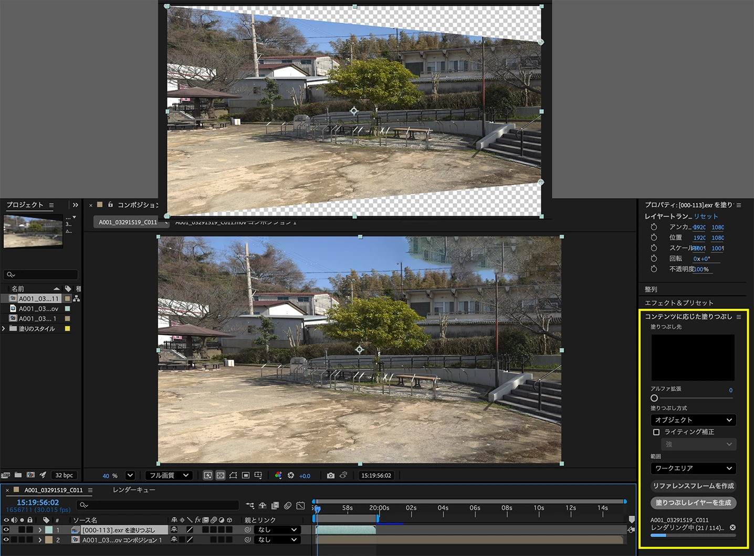Open the 塗りつぶし方式 オブジェクト dropdown
The width and height of the screenshot is (754, 556).
(693, 420)
